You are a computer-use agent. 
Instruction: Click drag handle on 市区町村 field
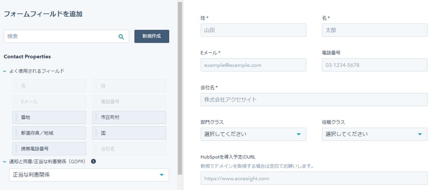(x=96, y=117)
